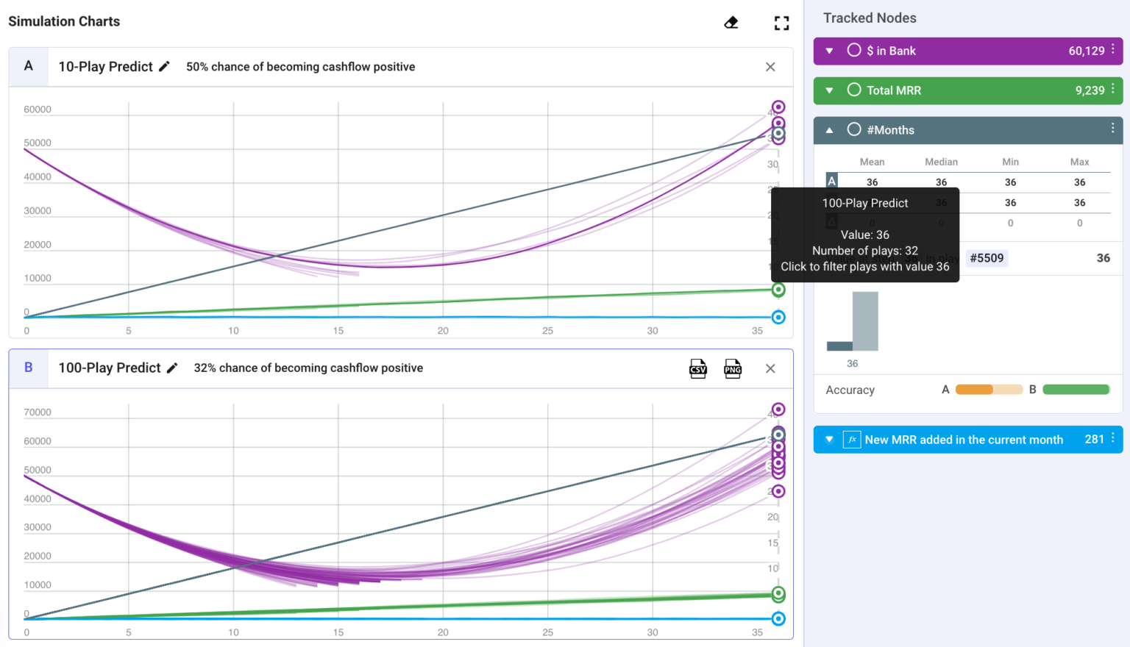Rename the 100-Play Predict chart

171,368
